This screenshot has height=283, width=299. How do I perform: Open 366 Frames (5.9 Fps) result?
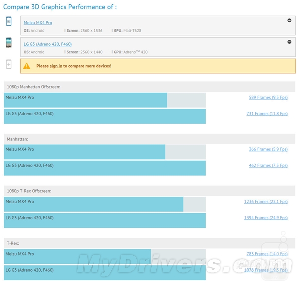tap(268, 149)
